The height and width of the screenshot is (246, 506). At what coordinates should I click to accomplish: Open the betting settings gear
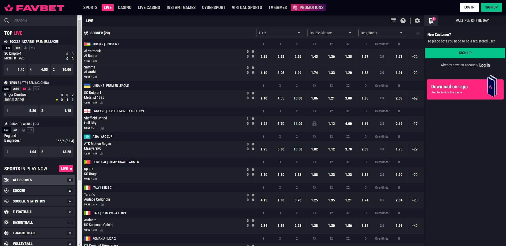click(417, 21)
